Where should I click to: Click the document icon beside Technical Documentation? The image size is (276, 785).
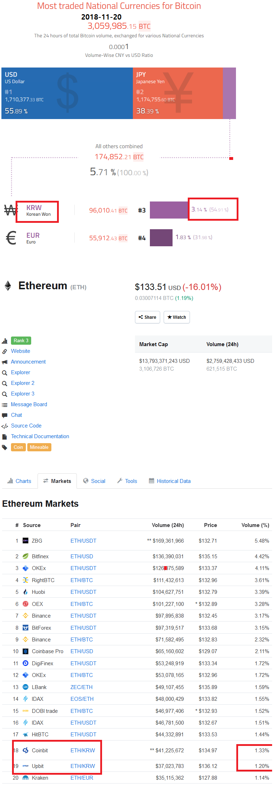pos(5,437)
